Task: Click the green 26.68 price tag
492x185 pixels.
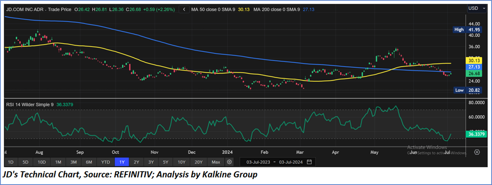Action: 473,73
